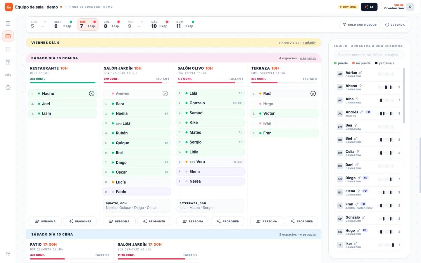The image size is (421, 263).
Task: Select the Sáb 10 day tab
Action: tap(160, 25)
